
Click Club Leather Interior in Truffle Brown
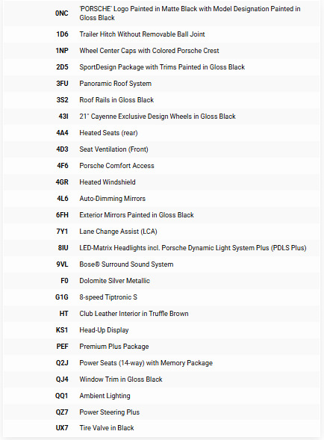point(134,314)
